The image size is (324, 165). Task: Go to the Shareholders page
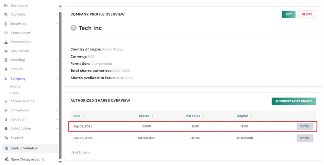21,42
